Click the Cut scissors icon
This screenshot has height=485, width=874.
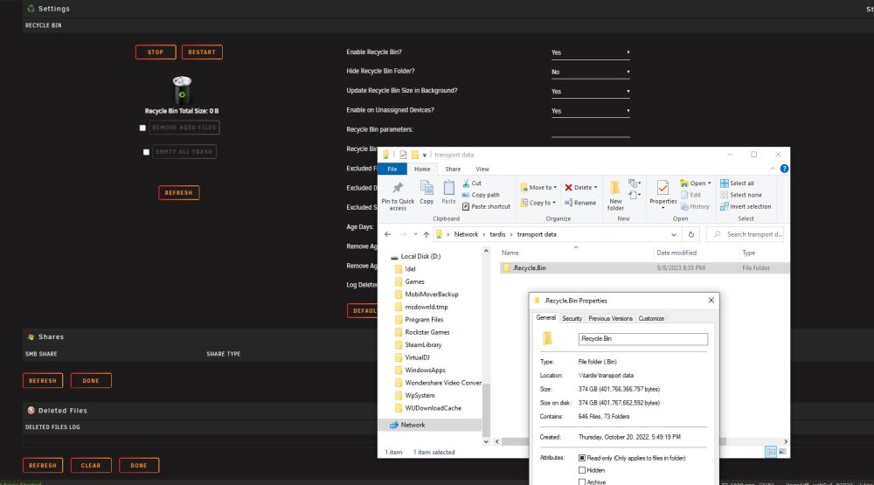[466, 183]
